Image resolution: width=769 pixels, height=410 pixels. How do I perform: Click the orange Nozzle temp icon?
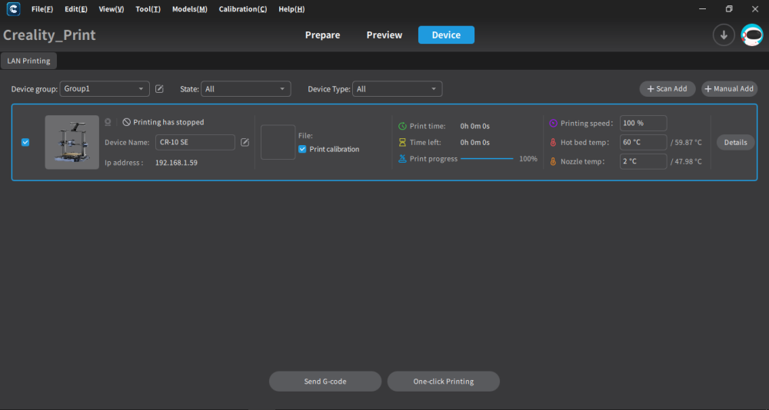pos(553,162)
